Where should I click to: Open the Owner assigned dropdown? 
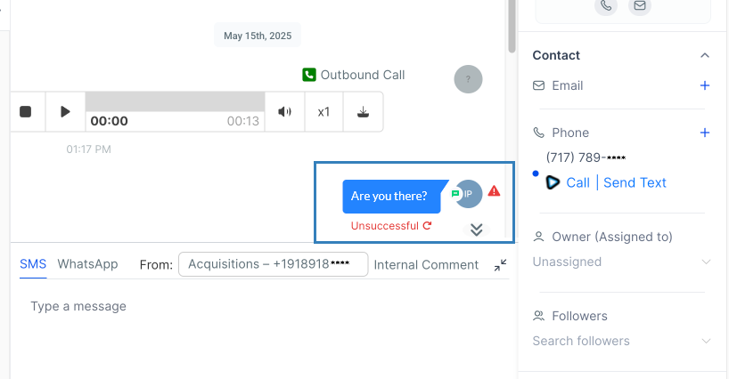coord(621,262)
